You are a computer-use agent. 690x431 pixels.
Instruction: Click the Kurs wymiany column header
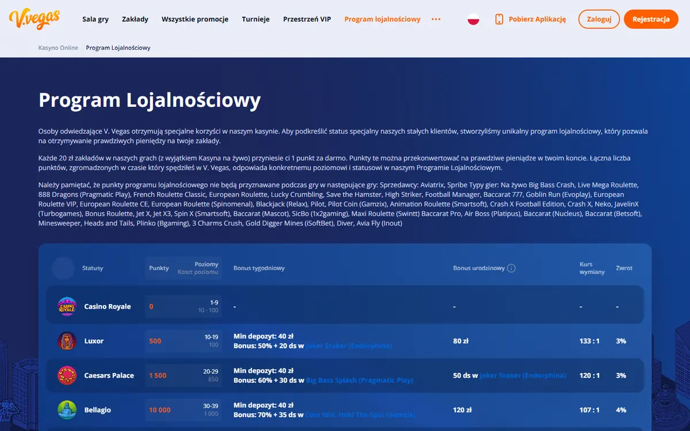592,268
